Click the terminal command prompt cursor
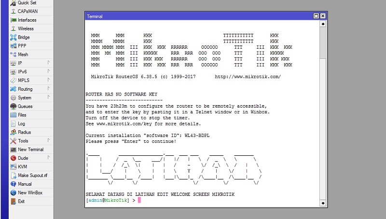The image size is (386, 219). (139, 200)
